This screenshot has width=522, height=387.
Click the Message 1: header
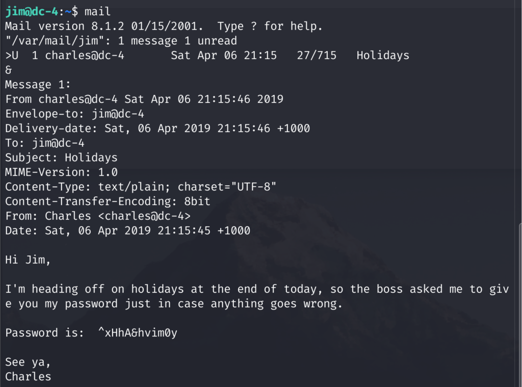click(38, 85)
